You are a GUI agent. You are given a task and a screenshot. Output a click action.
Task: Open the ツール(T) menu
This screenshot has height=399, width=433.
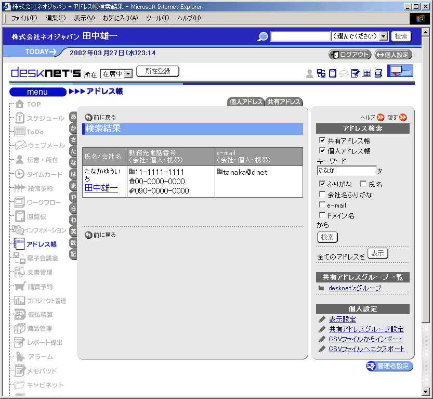[158, 18]
